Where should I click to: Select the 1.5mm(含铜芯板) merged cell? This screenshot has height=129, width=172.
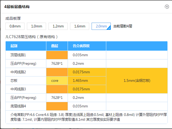click(x=137, y=80)
